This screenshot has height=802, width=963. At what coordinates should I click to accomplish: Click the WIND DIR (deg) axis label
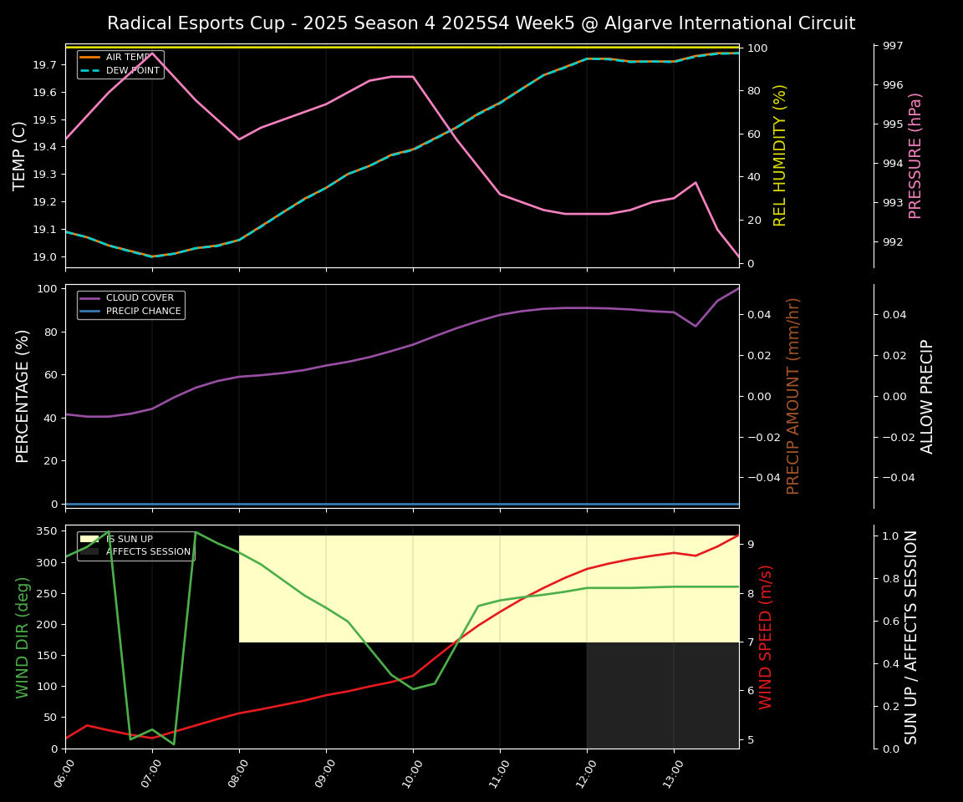23,637
